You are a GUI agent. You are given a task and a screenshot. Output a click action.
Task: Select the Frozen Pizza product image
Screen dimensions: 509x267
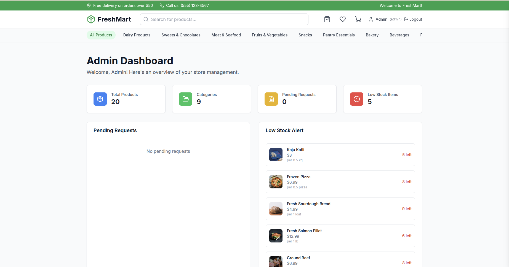[x=276, y=182]
